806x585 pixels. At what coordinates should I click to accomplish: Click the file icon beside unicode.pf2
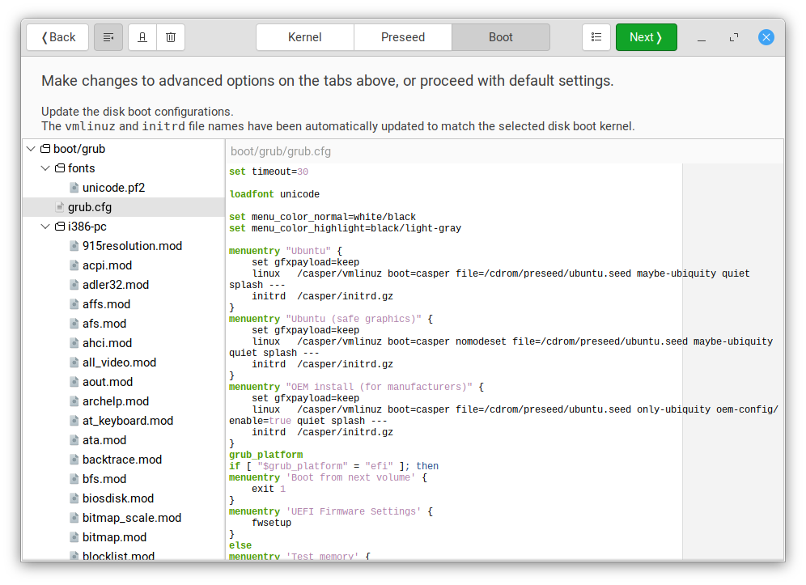click(x=72, y=187)
